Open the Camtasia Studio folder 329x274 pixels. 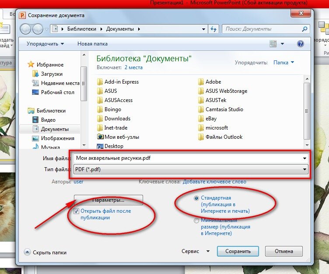click(220, 109)
